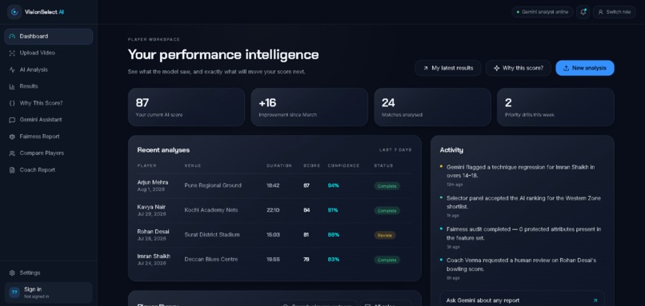Screen dimensions: 645x306
Task: Click the VENUE column header
Action: [x=193, y=166]
